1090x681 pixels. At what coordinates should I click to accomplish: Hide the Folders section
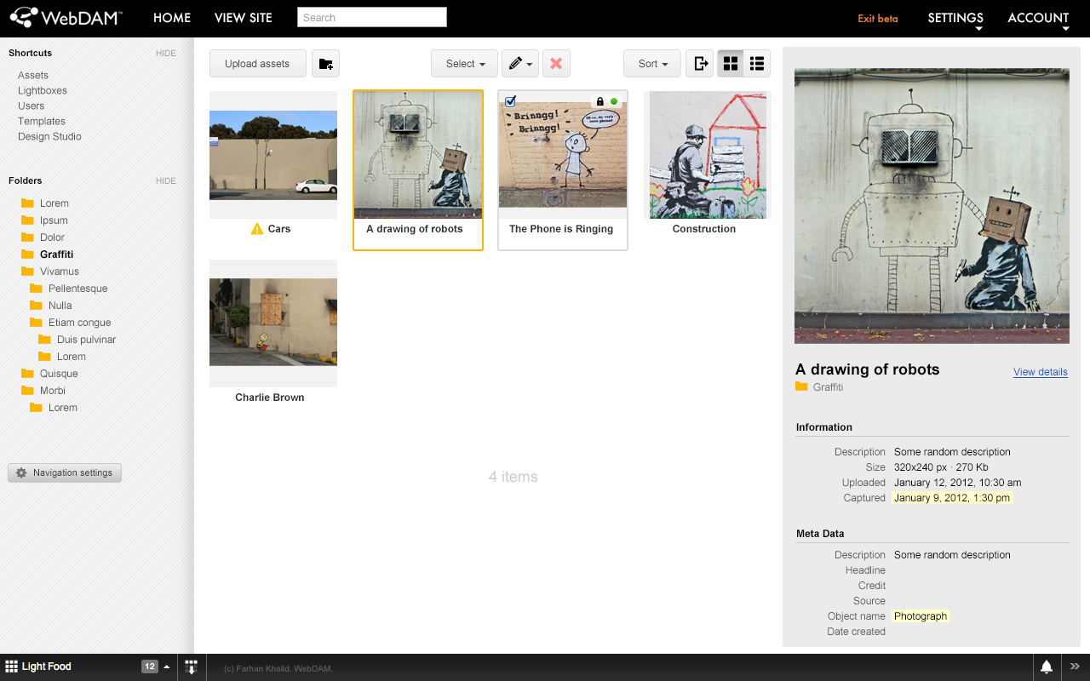166,180
